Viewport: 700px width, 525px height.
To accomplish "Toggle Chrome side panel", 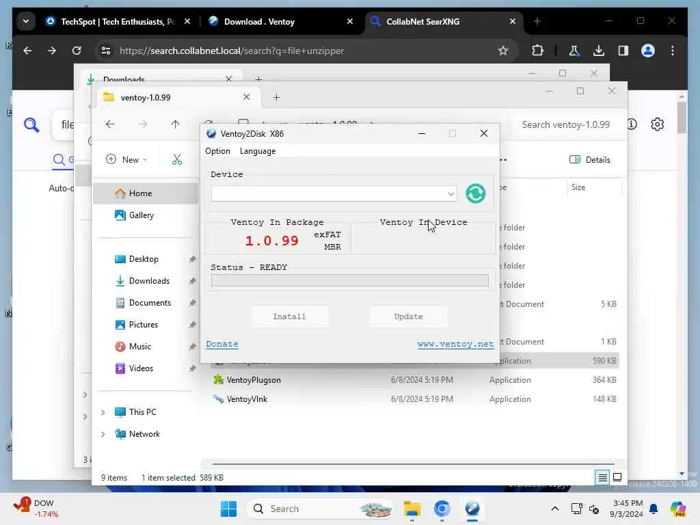I will pyautogui.click(x=623, y=51).
